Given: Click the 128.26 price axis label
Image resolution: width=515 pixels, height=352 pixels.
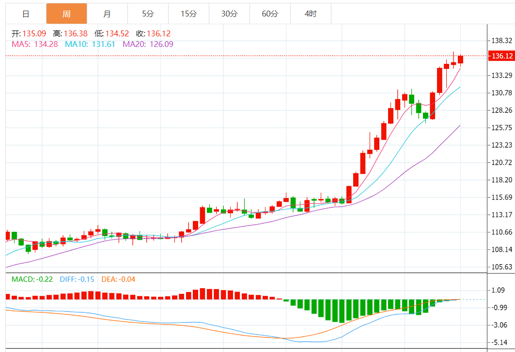Looking at the screenshot, I should coord(501,110).
